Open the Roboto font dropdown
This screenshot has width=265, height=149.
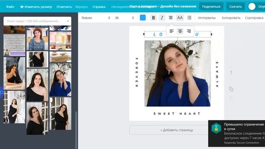(x=96, y=18)
